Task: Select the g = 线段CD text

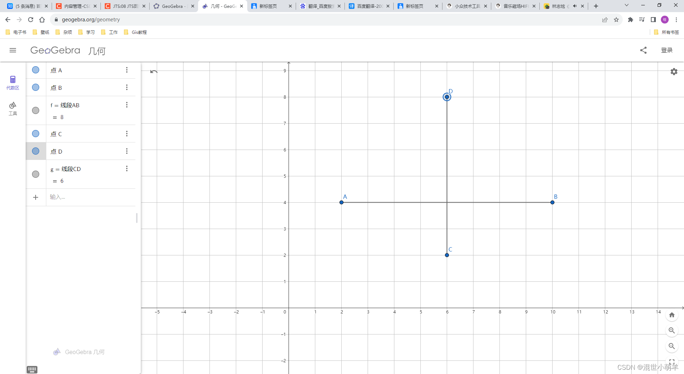Action: (66, 169)
